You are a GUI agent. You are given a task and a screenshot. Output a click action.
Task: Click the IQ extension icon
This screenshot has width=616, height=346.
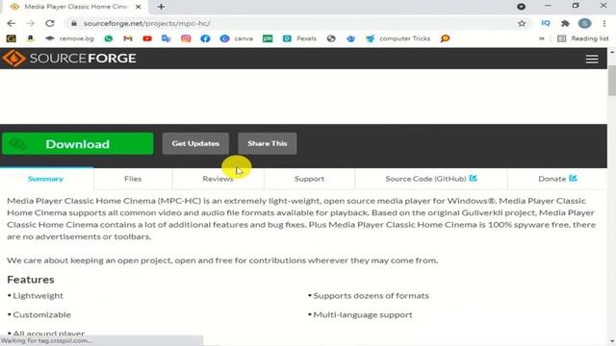pos(546,23)
